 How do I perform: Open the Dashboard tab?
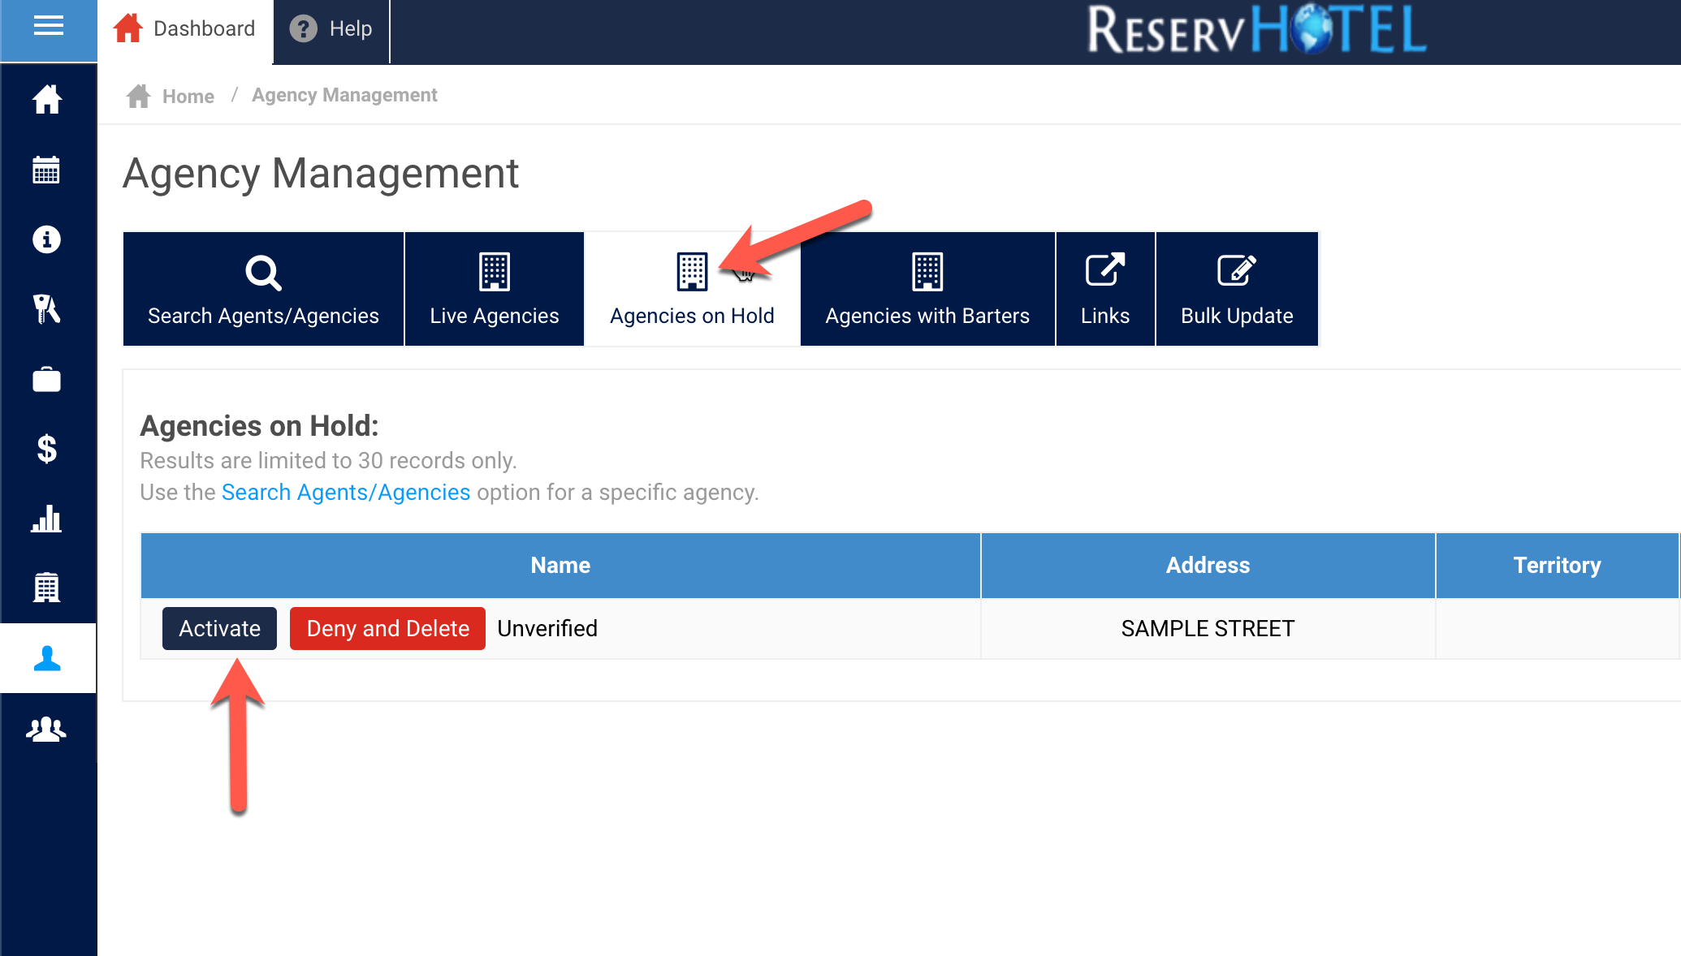[185, 29]
